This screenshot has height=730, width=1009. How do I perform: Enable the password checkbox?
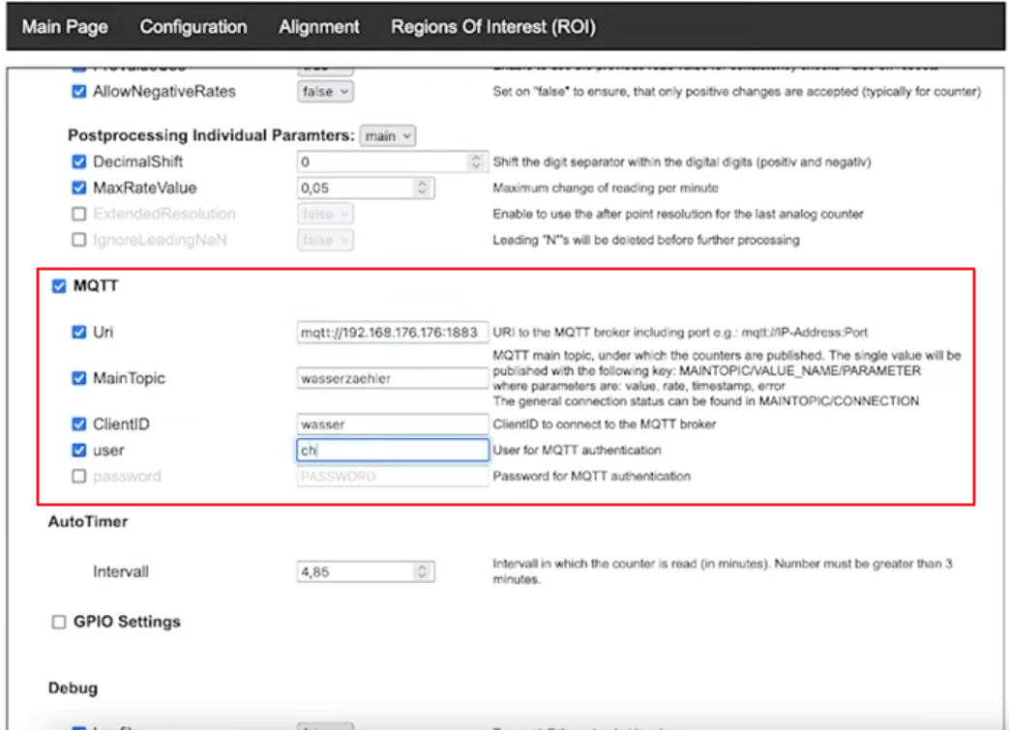coord(79,476)
